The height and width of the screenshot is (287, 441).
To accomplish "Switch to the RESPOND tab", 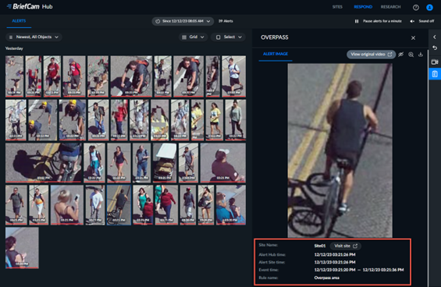I will [363, 7].
